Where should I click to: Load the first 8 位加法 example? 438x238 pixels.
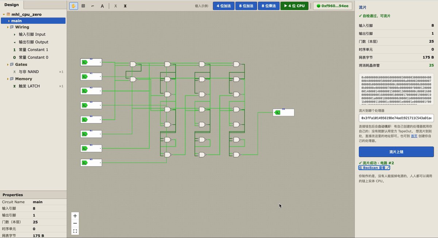(246, 6)
